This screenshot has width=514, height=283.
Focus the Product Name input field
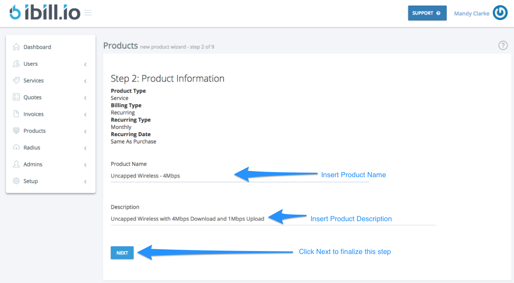pos(239,175)
